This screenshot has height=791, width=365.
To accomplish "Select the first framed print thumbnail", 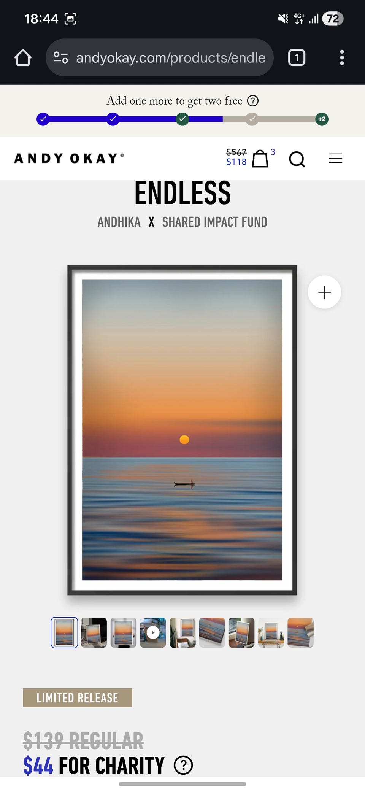I will coord(64,632).
